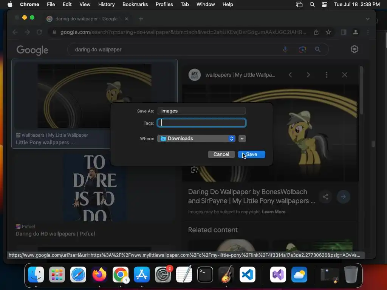Toggle the Chrome side panel
This screenshot has height=290, width=387.
click(343, 32)
